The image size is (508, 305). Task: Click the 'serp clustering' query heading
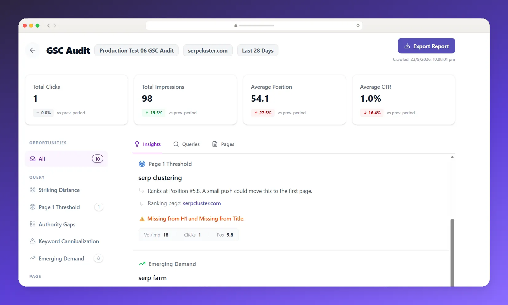(x=160, y=178)
